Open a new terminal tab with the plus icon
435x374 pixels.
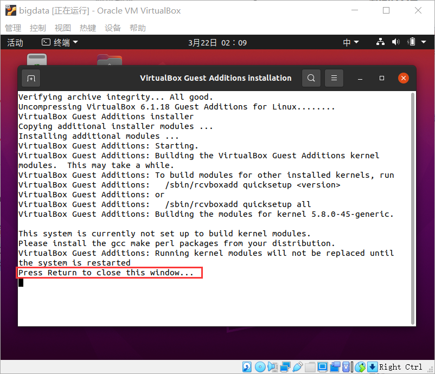[31, 79]
